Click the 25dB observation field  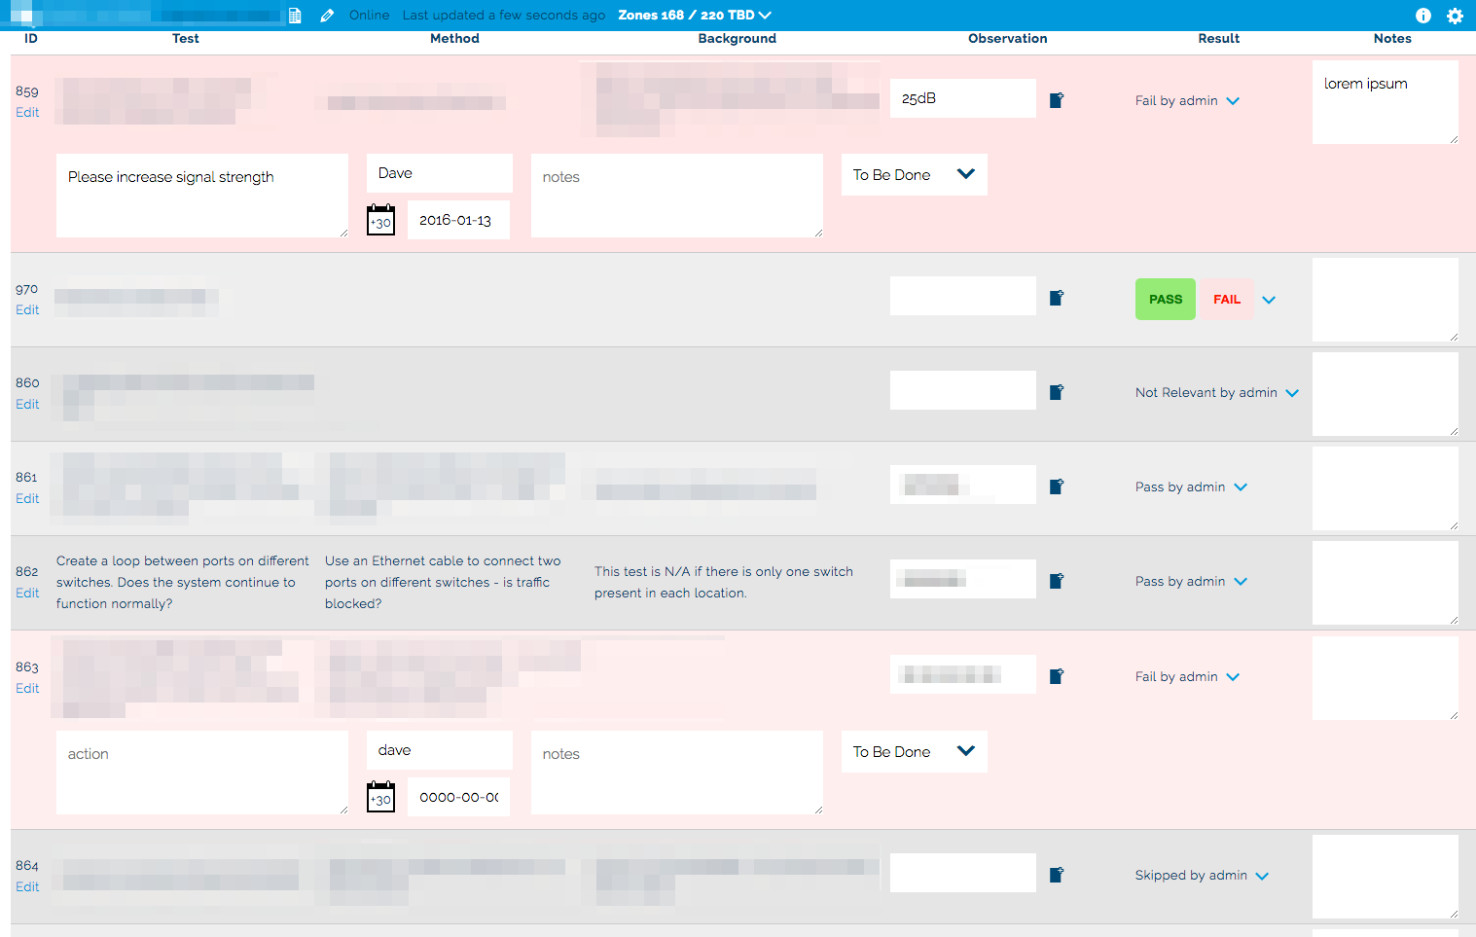click(962, 98)
